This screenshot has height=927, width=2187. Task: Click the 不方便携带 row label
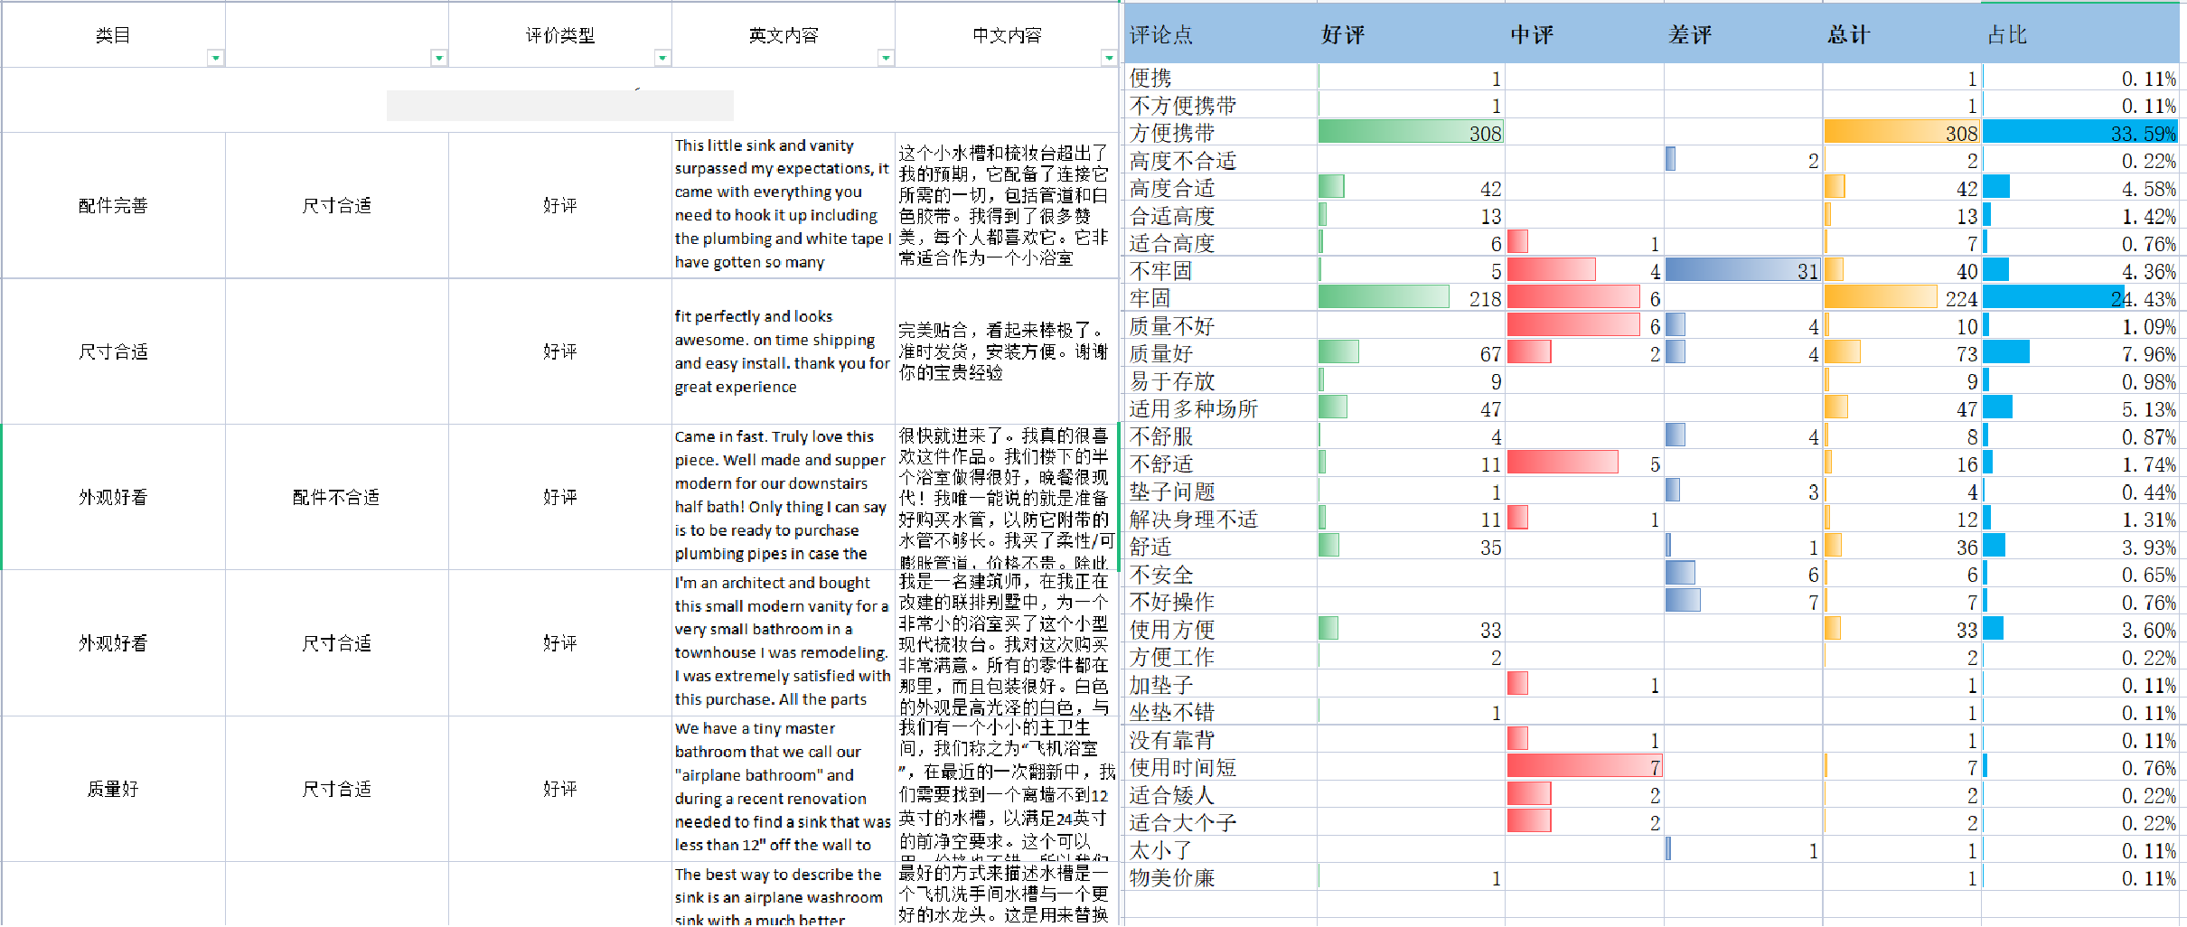click(x=1183, y=106)
